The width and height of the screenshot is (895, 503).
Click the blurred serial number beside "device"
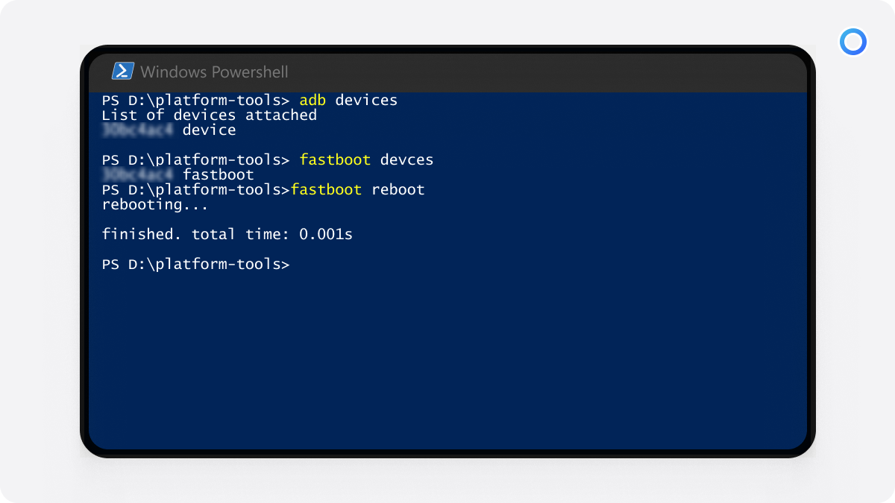coord(138,130)
